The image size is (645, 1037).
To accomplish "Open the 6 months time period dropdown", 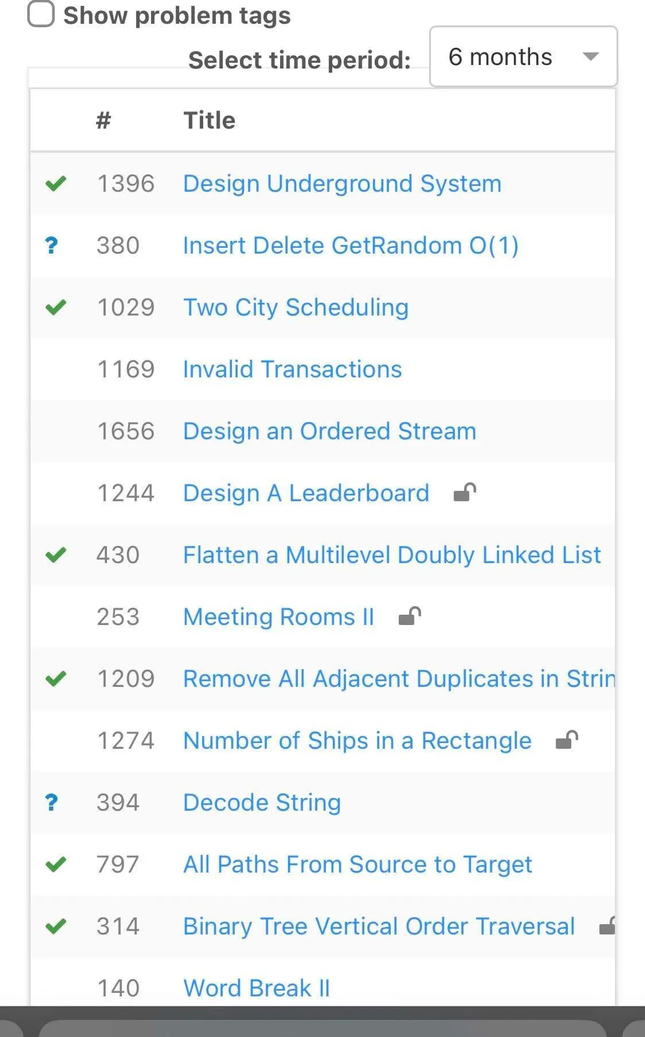I will (523, 57).
